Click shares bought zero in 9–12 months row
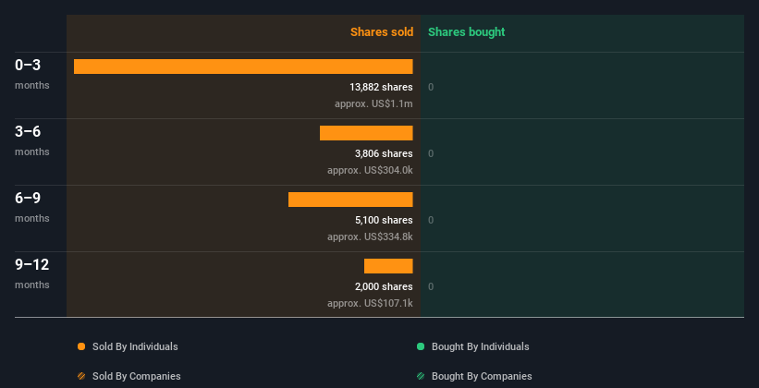Image resolution: width=759 pixels, height=388 pixels. (x=431, y=287)
